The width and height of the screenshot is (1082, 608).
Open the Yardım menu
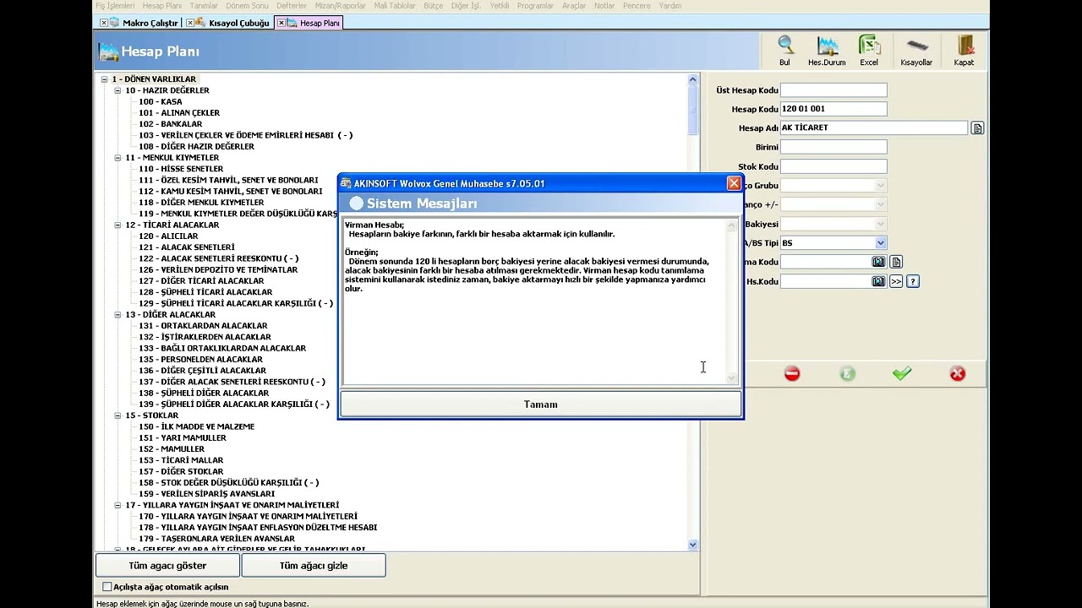tap(670, 6)
